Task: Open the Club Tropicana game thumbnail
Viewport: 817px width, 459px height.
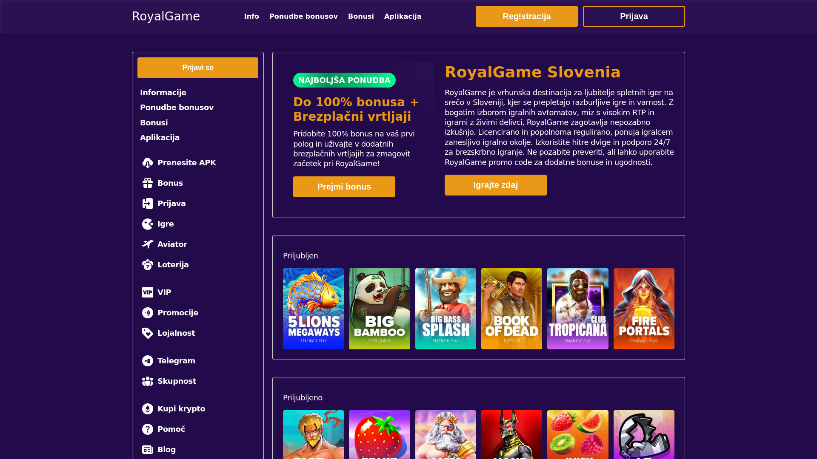Action: pyautogui.click(x=578, y=309)
